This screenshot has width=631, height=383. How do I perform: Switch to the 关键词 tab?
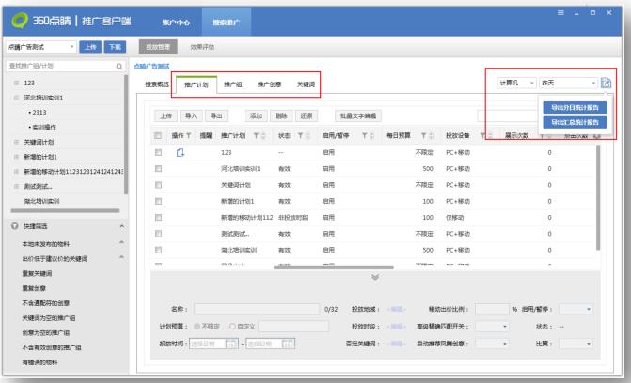point(306,84)
